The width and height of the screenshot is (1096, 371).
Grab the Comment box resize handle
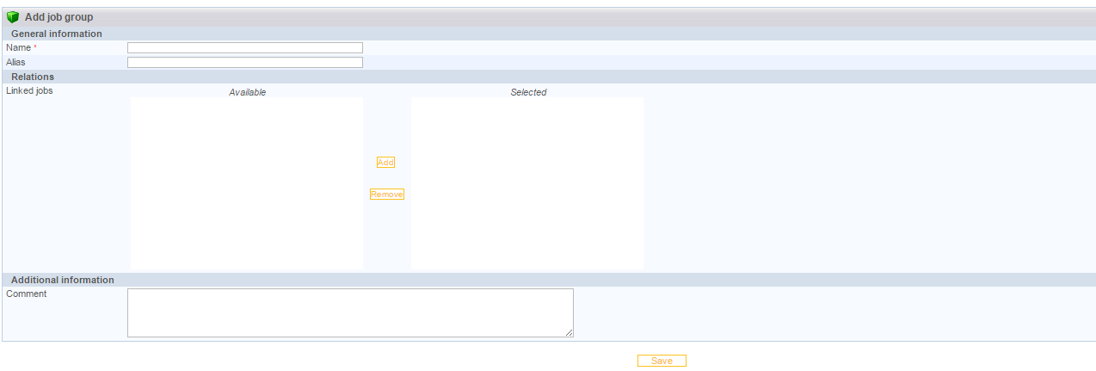coord(569,332)
